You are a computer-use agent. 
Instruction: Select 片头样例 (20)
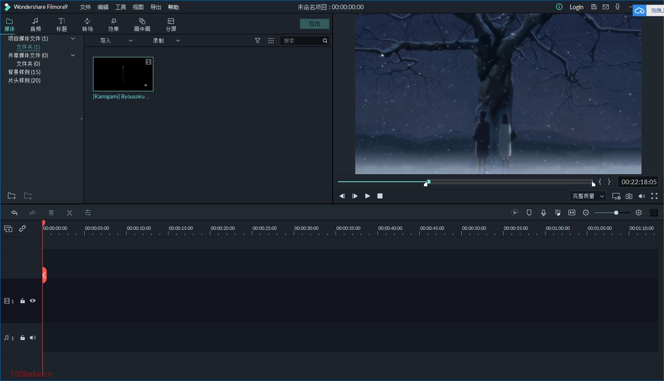(24, 80)
